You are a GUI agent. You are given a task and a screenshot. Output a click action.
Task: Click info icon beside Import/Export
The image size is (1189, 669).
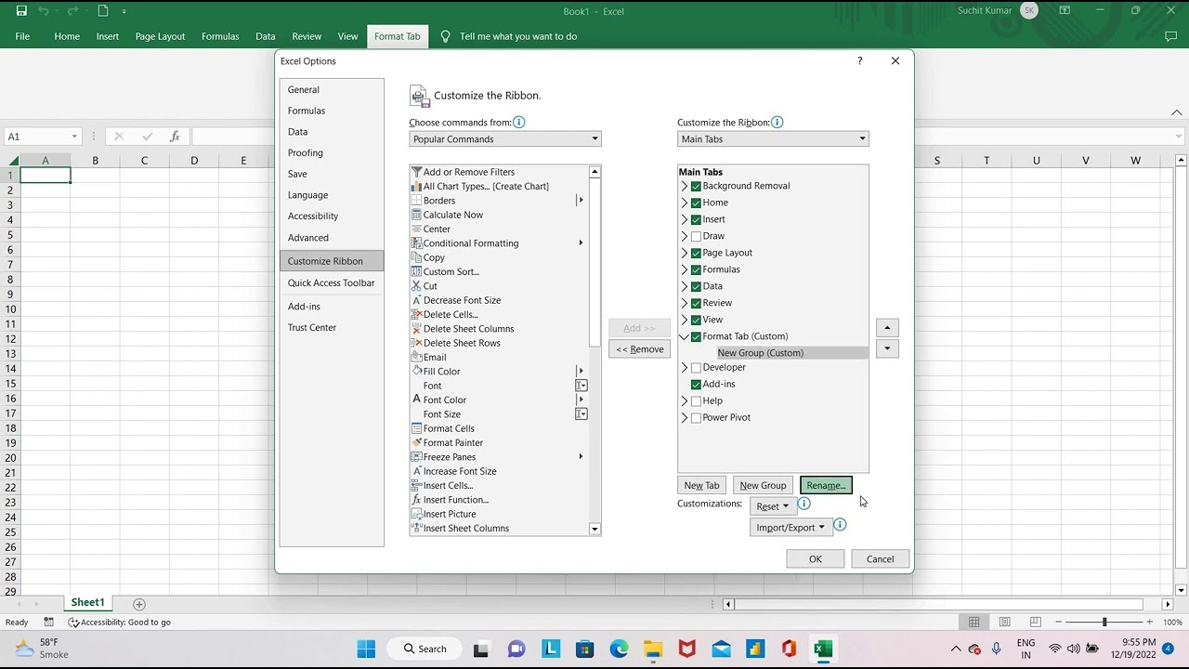tap(840, 525)
